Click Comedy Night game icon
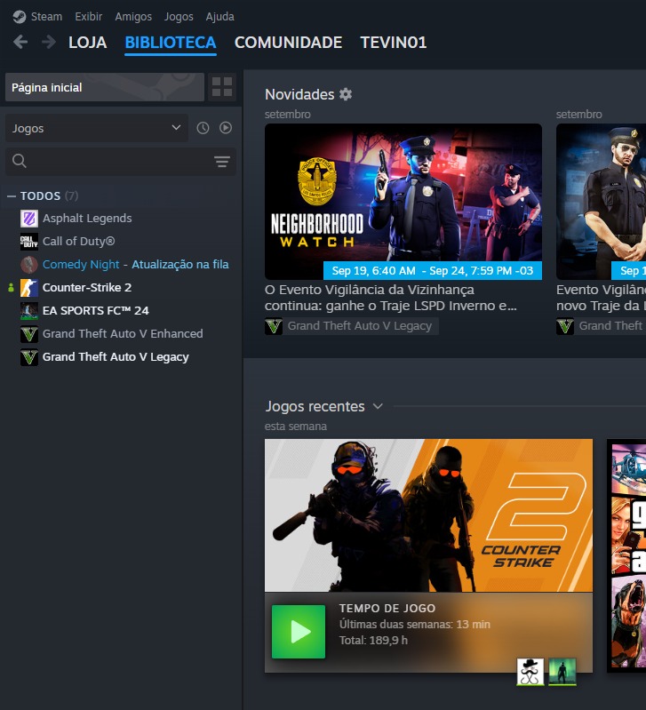This screenshot has width=646, height=710. click(x=29, y=265)
